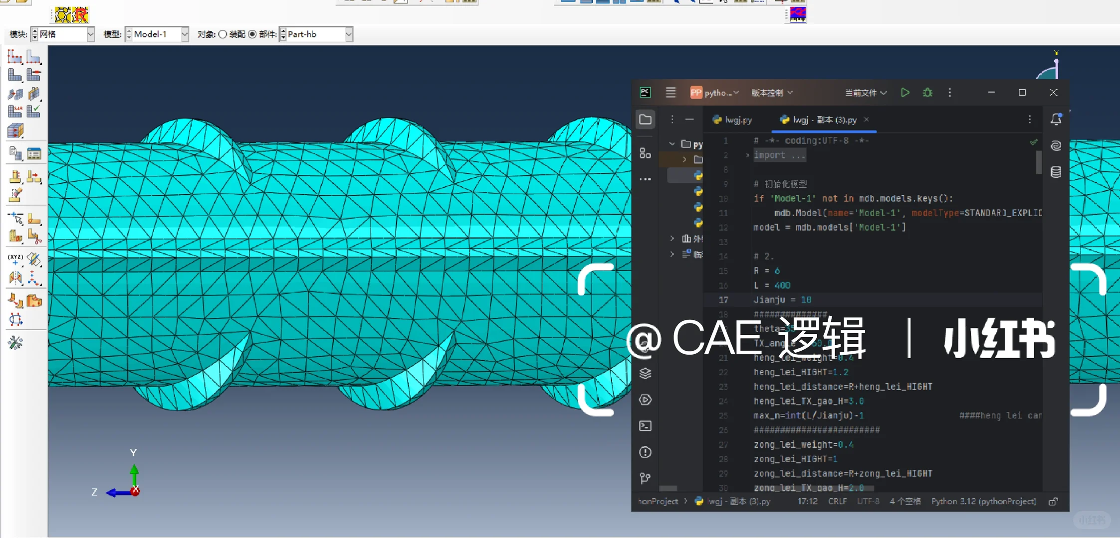Image resolution: width=1120 pixels, height=538 pixels.
Task: Select the 装配 (assembly) radio button
Action: click(x=223, y=34)
